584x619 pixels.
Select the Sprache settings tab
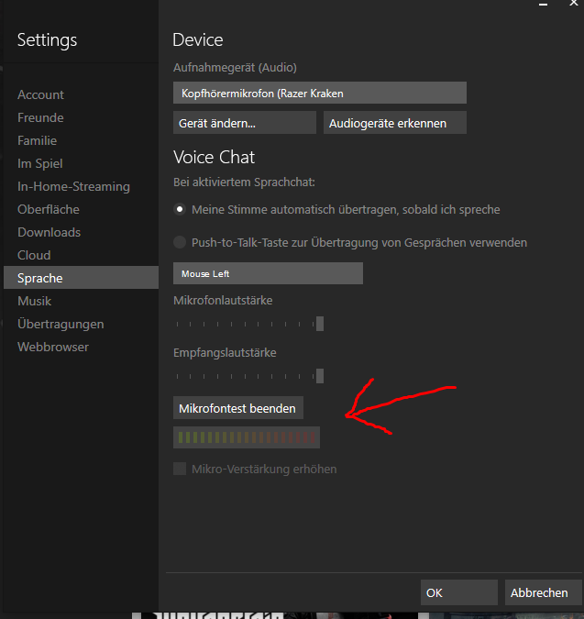click(x=40, y=278)
